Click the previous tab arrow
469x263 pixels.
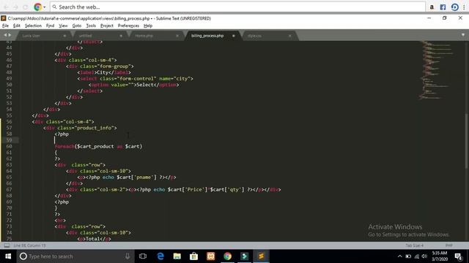[x=5, y=35]
